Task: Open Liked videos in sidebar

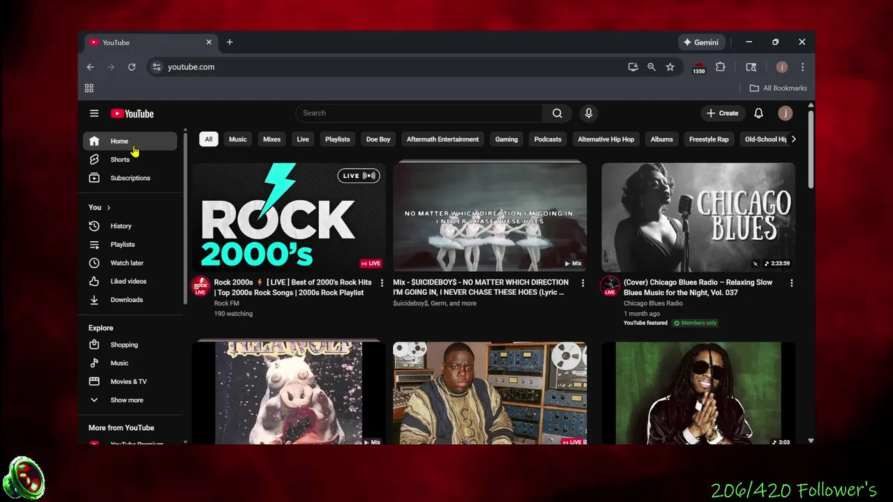Action: tap(130, 281)
